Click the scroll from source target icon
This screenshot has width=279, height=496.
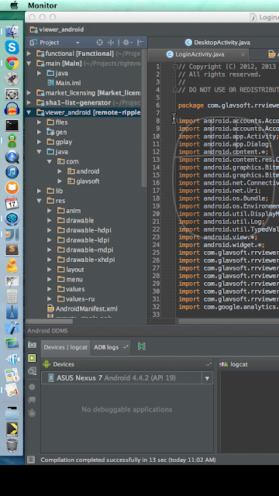click(100, 43)
